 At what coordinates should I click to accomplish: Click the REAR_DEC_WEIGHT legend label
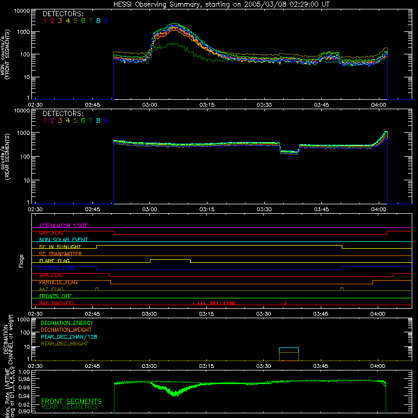coord(64,344)
